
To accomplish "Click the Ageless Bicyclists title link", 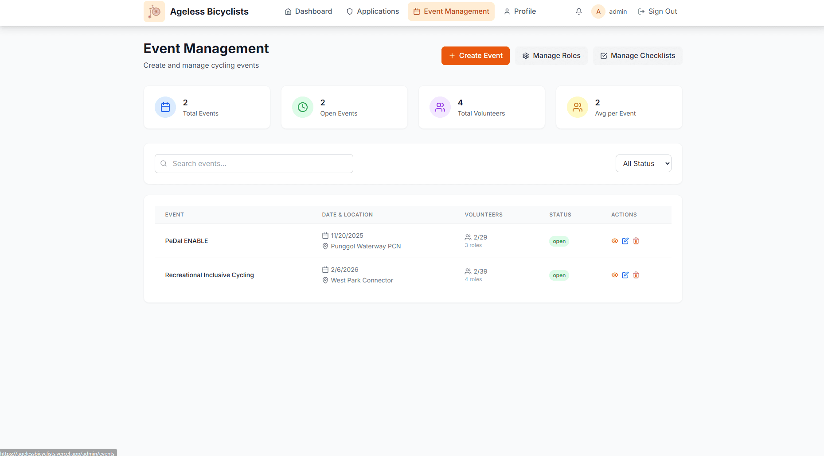I will click(209, 12).
